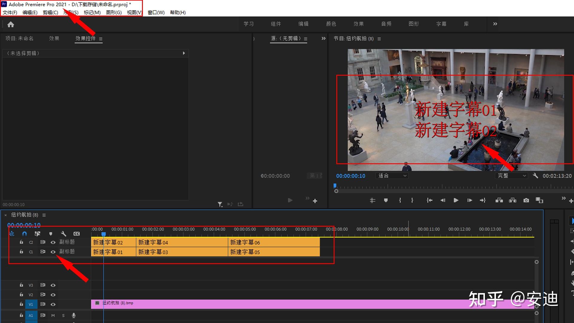
Task: Switch to 音频 workspace
Action: coord(386,24)
